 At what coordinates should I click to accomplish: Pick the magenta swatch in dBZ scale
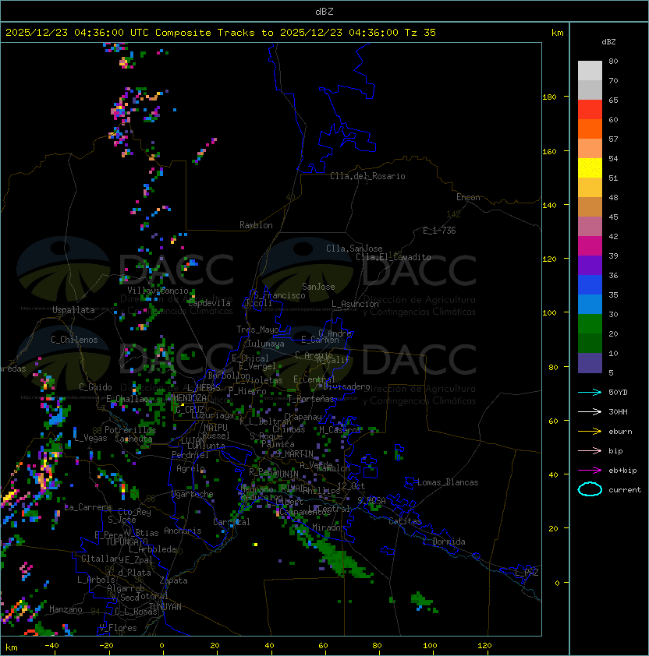coord(590,245)
